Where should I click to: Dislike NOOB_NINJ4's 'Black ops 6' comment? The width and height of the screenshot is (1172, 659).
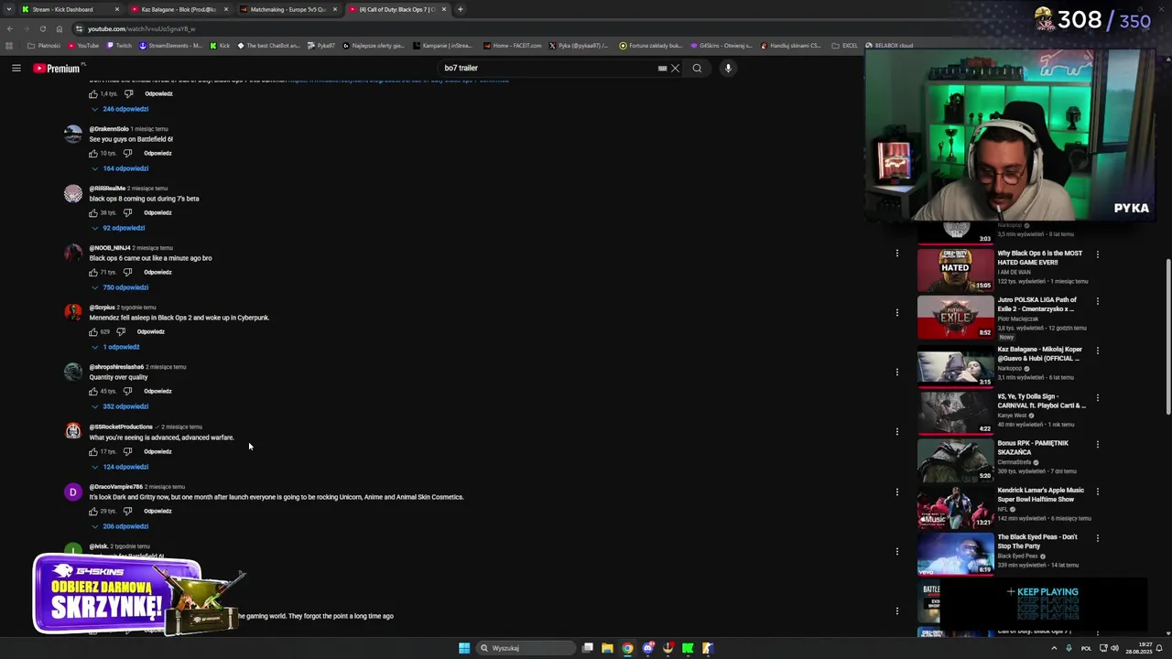click(128, 272)
